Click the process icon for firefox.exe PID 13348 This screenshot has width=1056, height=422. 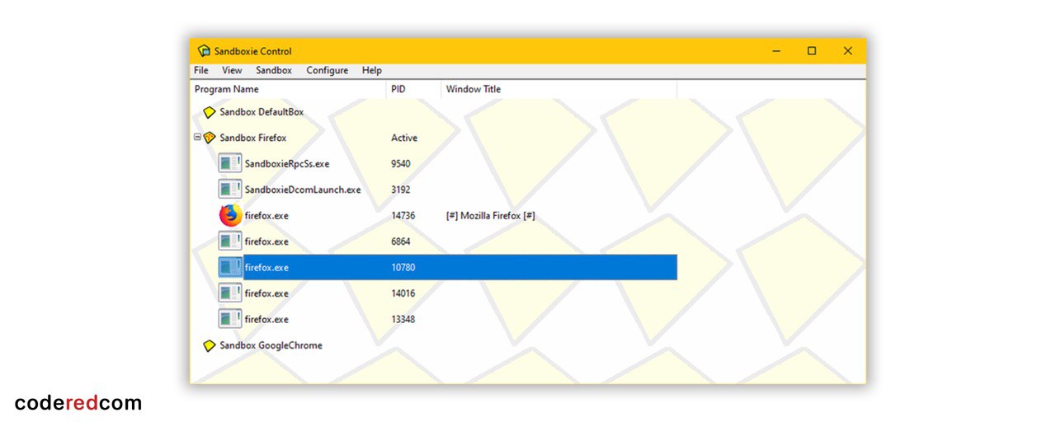(230, 319)
